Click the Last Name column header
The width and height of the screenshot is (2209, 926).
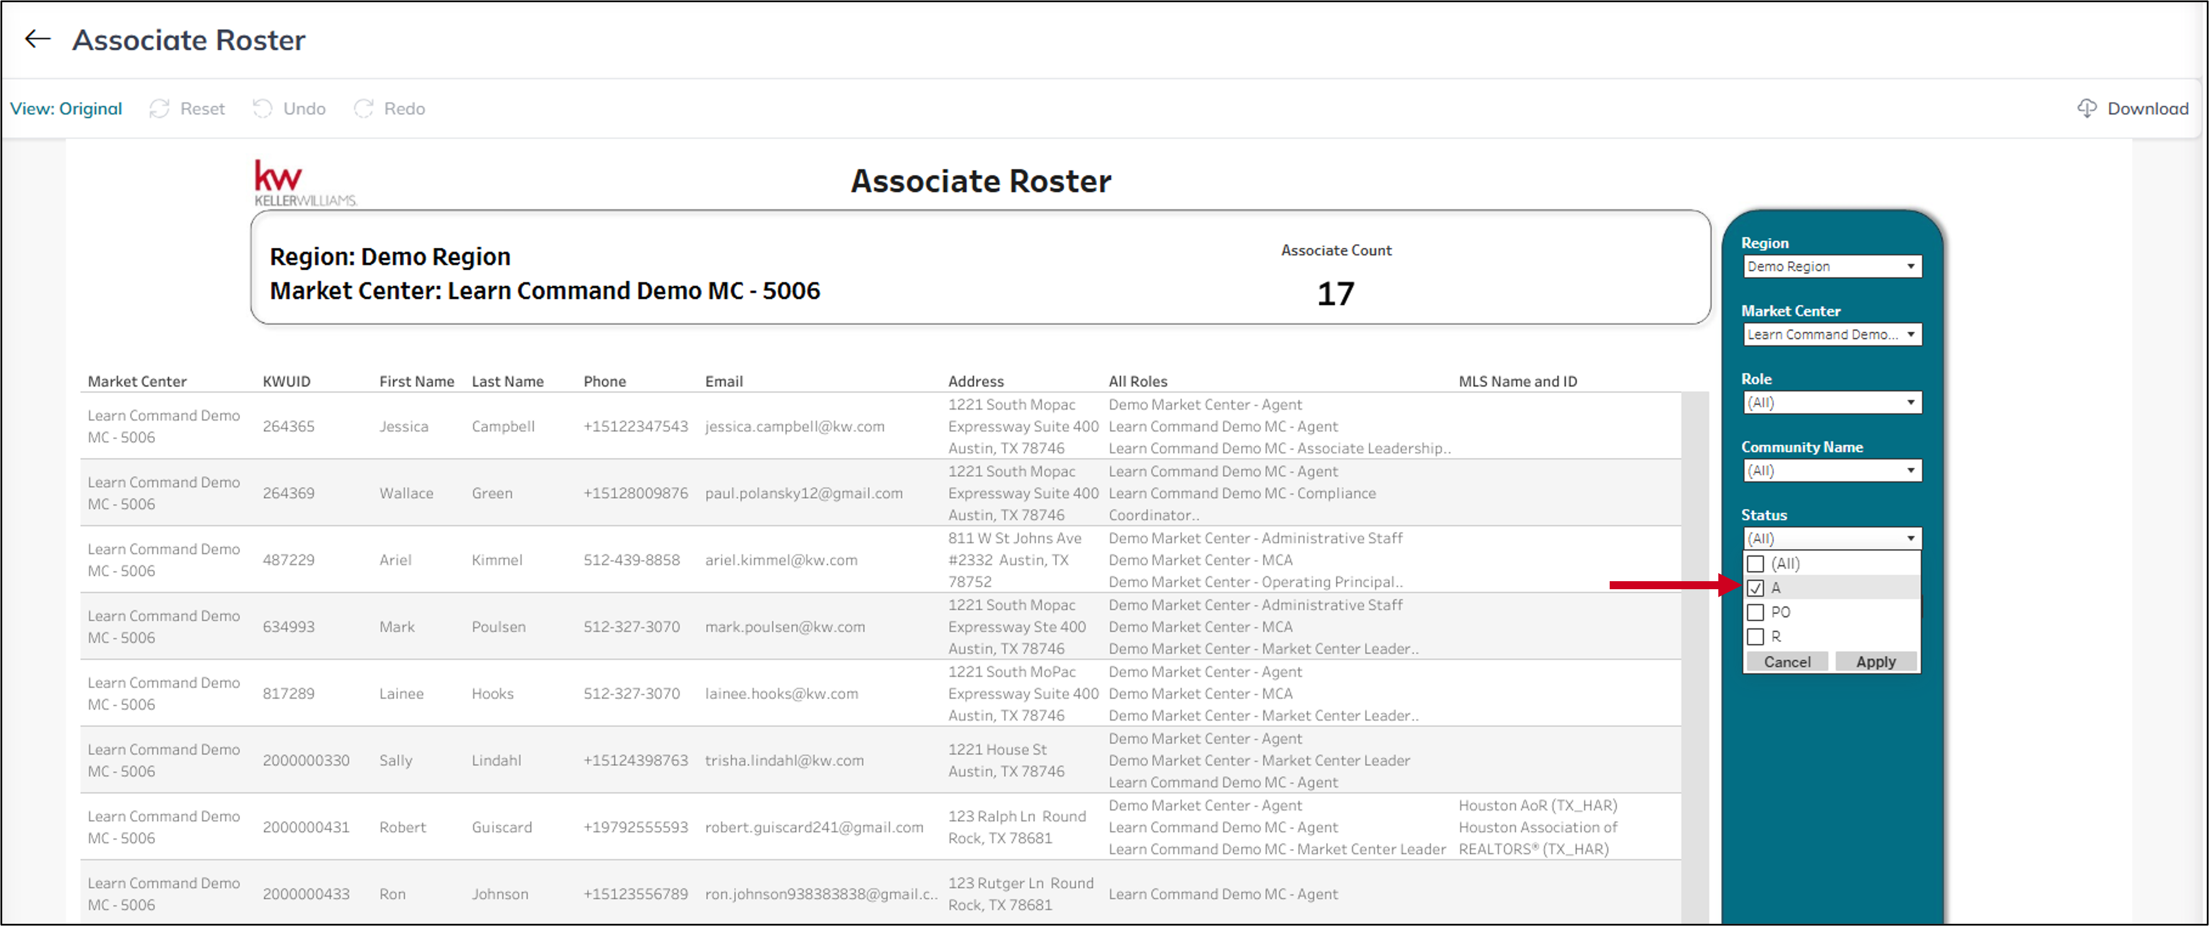507,382
